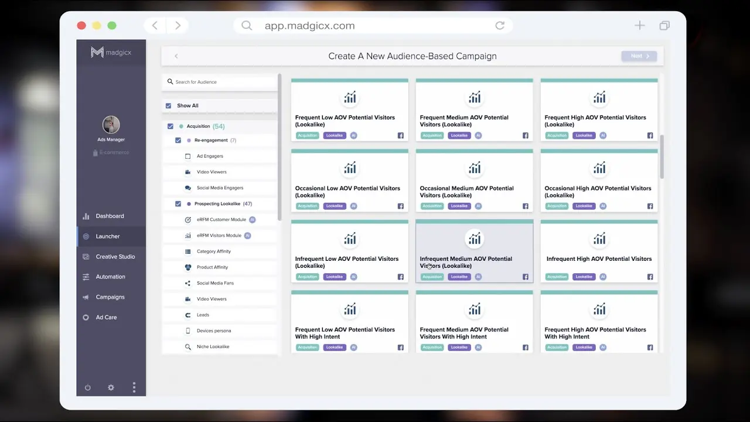Open the Creative Studio menu item
The width and height of the screenshot is (750, 422).
click(x=115, y=257)
